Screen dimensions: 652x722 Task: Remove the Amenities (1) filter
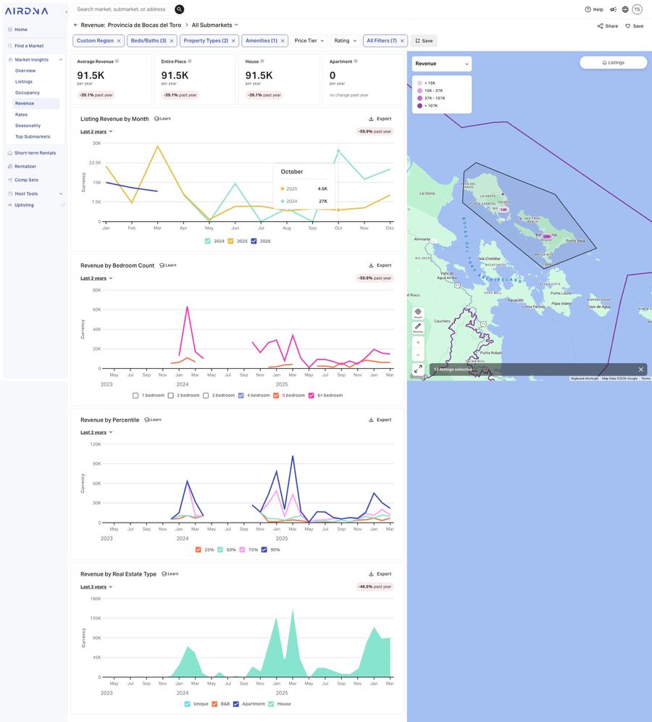coord(282,41)
